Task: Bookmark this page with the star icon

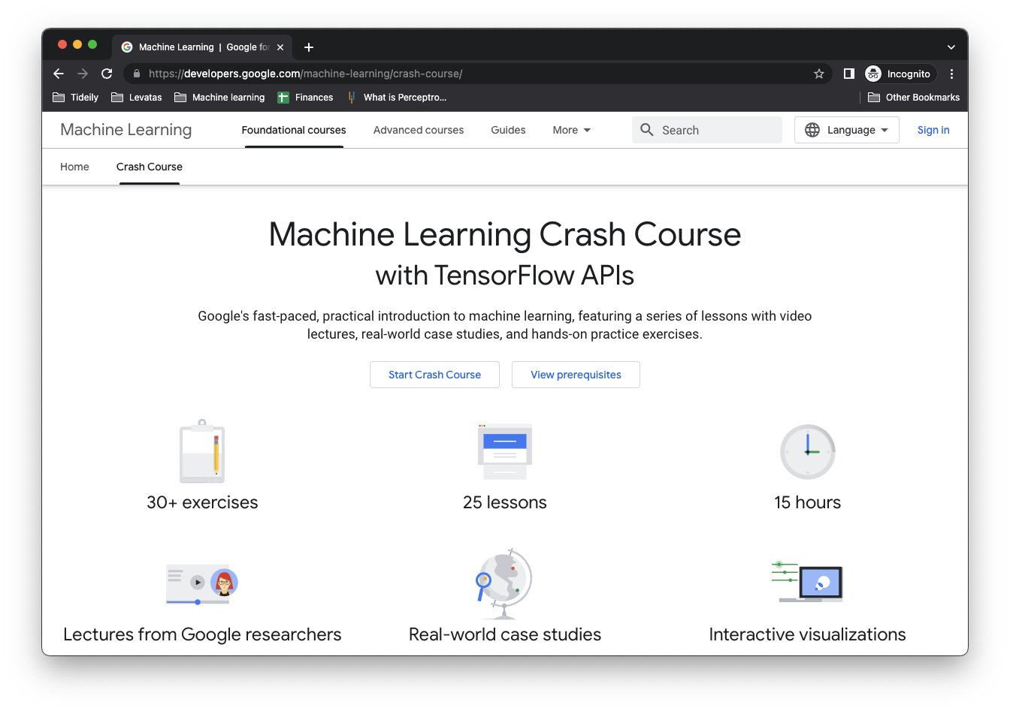Action: click(819, 74)
